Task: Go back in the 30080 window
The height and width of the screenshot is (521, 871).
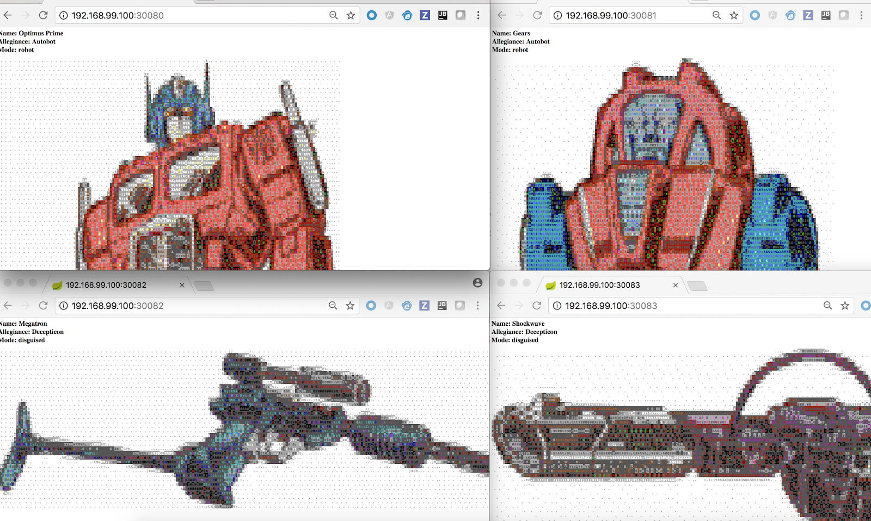Action: tap(8, 15)
